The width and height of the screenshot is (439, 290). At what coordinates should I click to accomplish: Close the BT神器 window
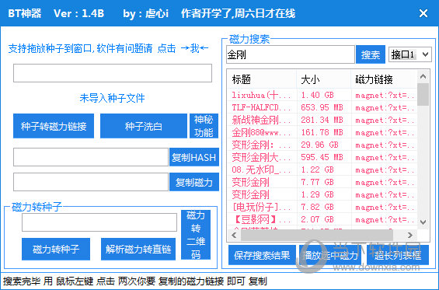423,13
